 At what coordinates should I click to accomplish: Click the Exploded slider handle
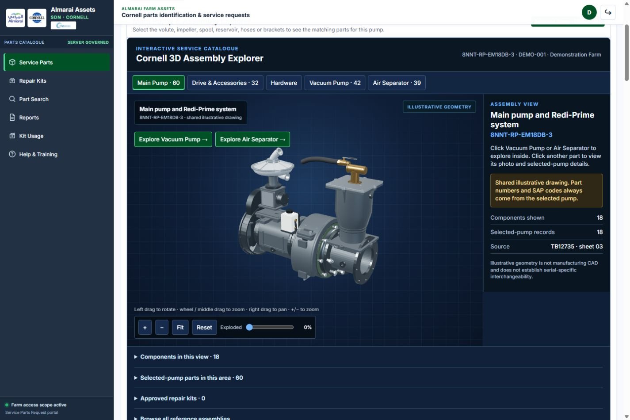pos(249,327)
